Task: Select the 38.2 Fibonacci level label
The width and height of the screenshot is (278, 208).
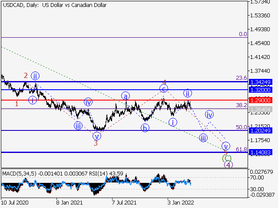Action: [x=242, y=105]
